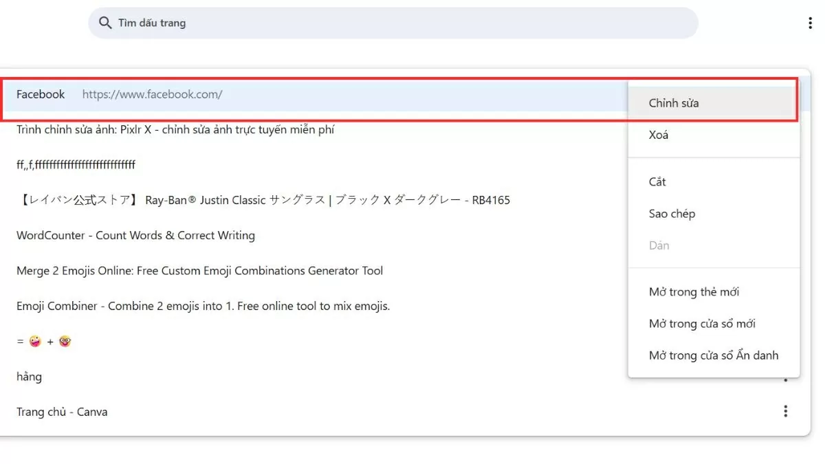Click the magnifier icon in the bookmark search bar
This screenshot has height=464, width=825.
click(x=105, y=23)
